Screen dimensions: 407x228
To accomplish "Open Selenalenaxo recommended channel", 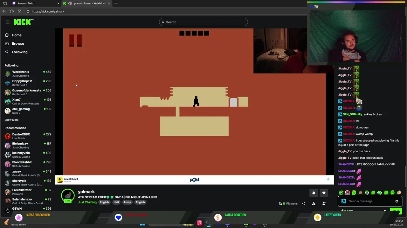I will [28, 201].
